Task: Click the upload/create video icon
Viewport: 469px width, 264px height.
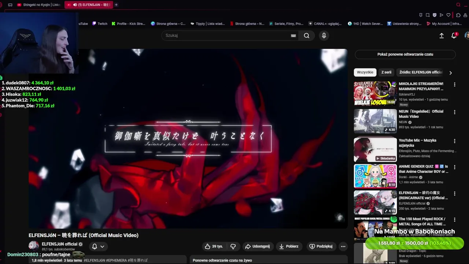Action: coord(442,36)
